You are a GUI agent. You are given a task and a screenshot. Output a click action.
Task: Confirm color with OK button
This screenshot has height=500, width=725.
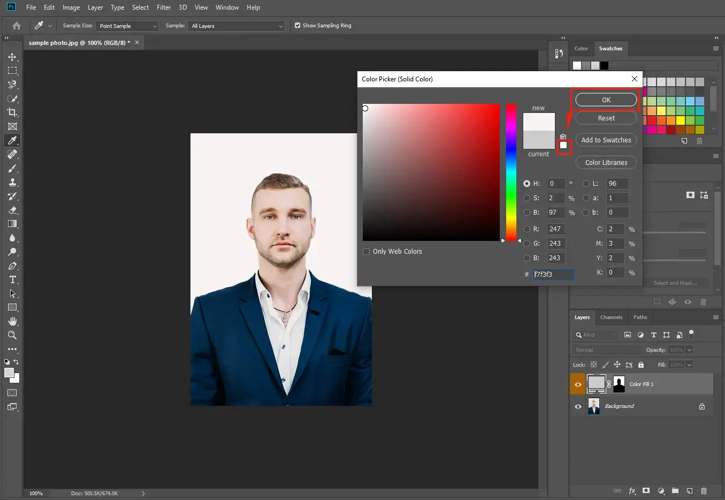[x=606, y=100]
